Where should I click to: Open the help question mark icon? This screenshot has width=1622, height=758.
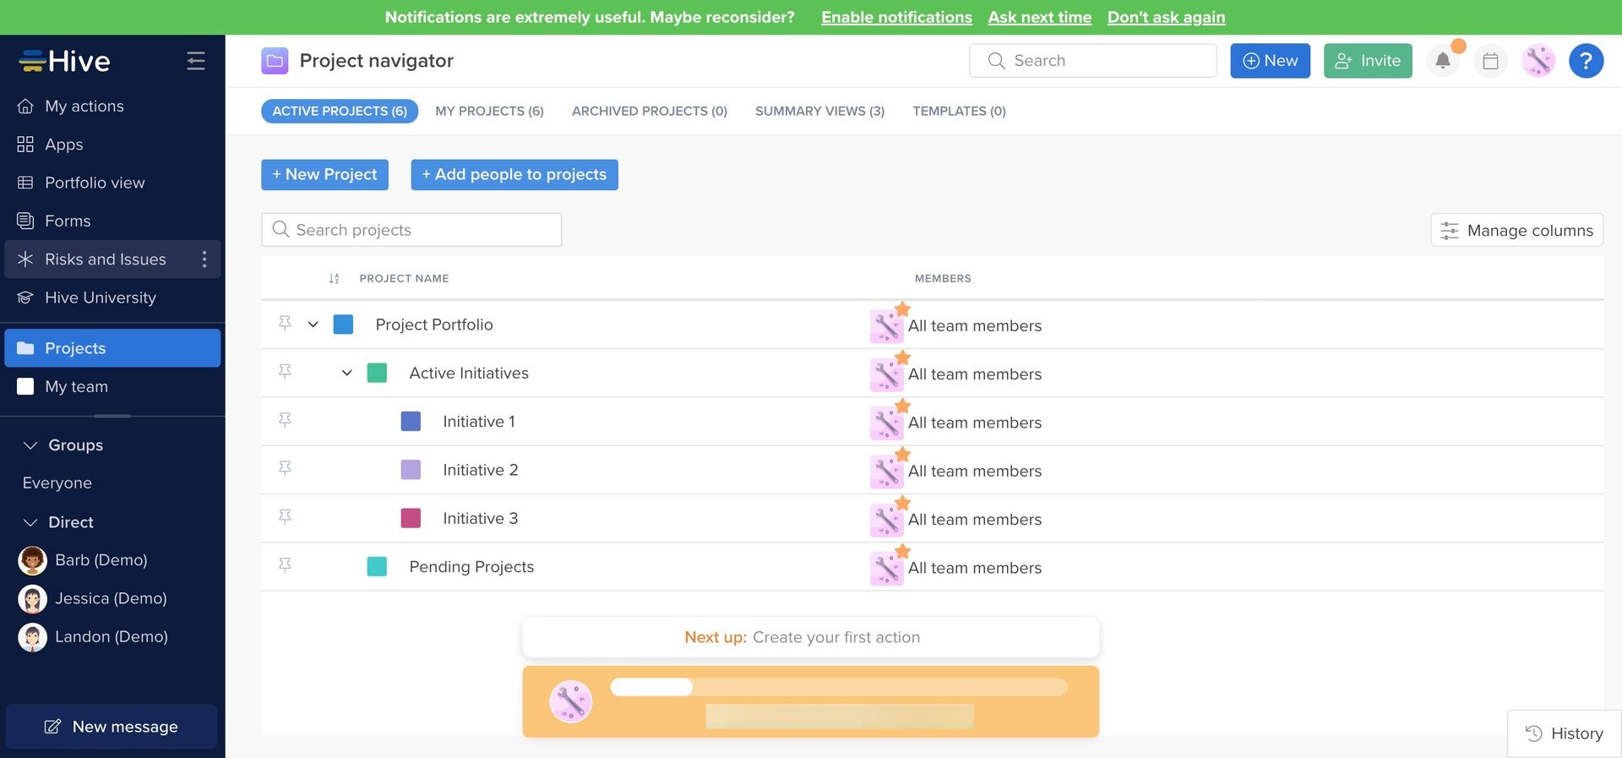[x=1586, y=61]
